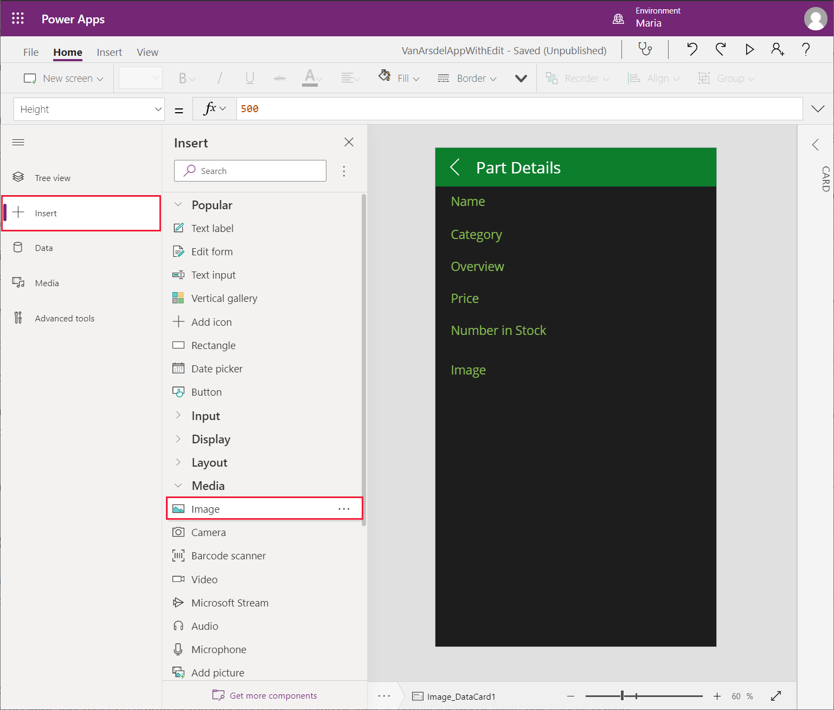Open Tree view in the left sidebar
Image resolution: width=834 pixels, height=710 pixels.
53,178
